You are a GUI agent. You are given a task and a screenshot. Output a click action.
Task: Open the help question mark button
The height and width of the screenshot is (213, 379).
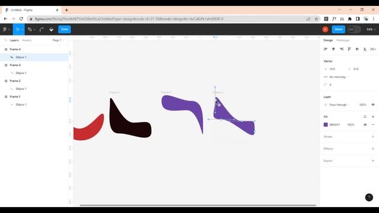(x=369, y=197)
